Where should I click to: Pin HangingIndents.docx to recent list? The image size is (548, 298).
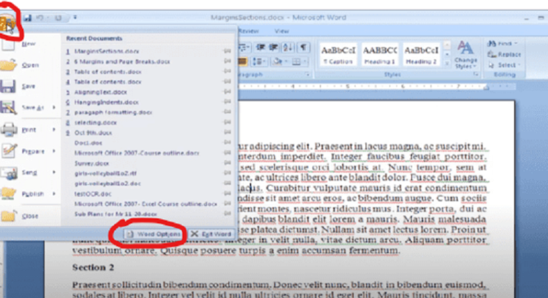228,102
